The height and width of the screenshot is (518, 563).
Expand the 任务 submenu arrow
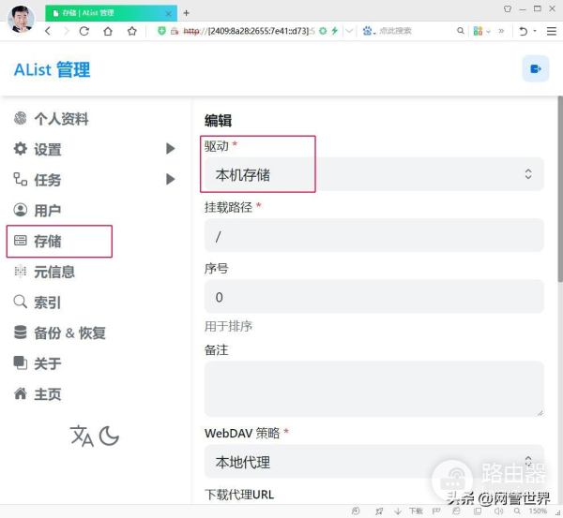click(x=171, y=179)
